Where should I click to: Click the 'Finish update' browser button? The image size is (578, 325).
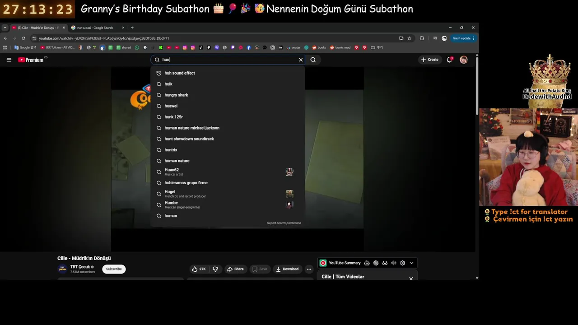[463, 38]
